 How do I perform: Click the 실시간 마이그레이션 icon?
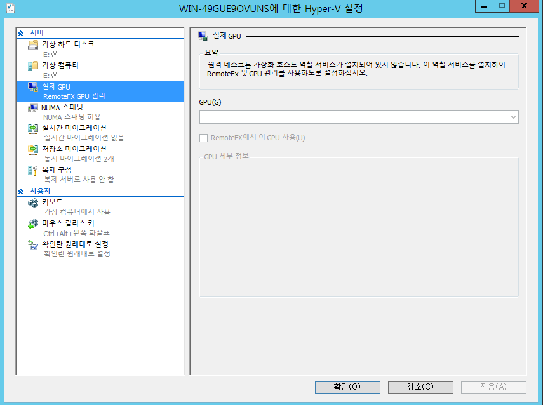point(33,129)
